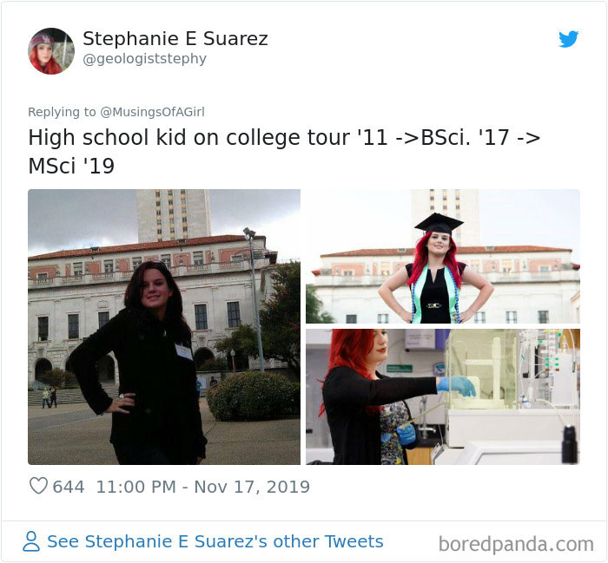View the graduation cap photo
The height and width of the screenshot is (563, 608).
[443, 256]
